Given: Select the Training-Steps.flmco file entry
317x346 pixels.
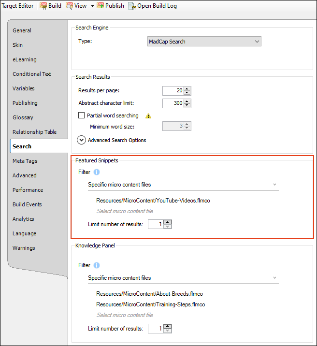Looking at the screenshot, I should [151, 304].
